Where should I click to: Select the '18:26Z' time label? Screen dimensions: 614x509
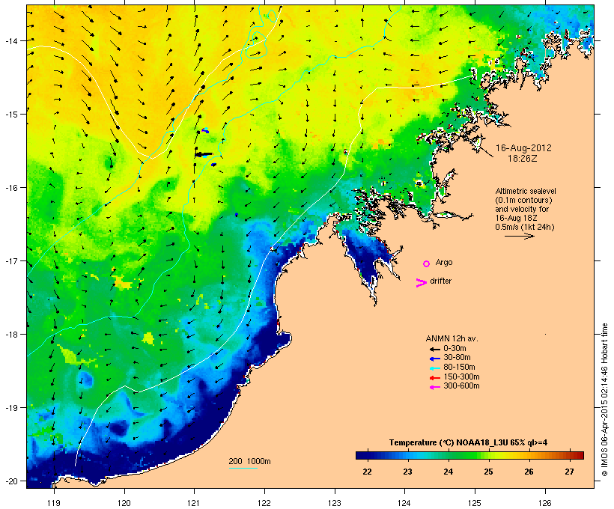click(x=523, y=159)
